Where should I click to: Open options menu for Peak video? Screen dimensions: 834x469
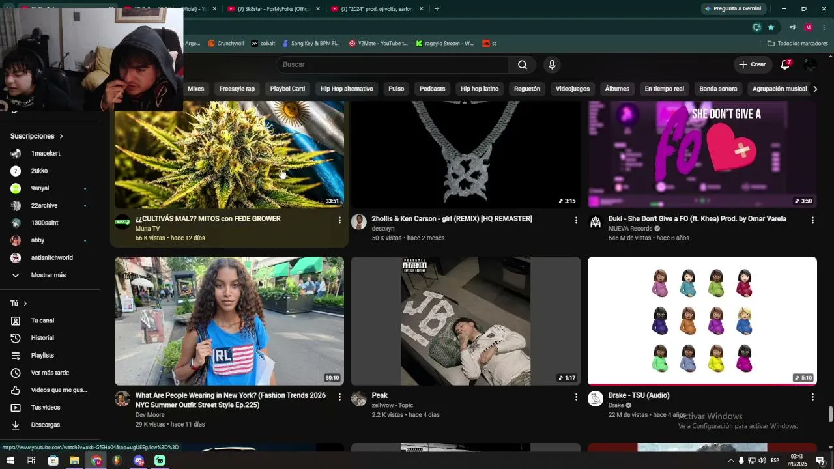576,397
